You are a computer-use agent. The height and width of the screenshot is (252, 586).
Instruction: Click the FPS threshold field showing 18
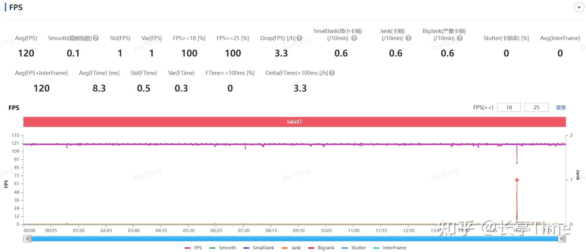(x=509, y=107)
